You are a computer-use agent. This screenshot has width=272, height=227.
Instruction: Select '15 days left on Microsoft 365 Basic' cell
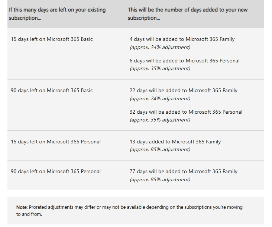(x=52, y=39)
